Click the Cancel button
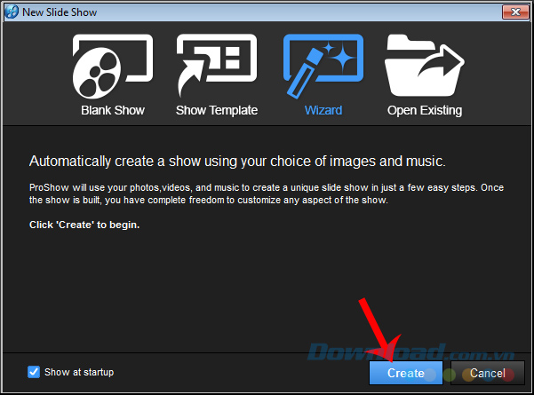Image resolution: width=534 pixels, height=395 pixels. tap(487, 373)
